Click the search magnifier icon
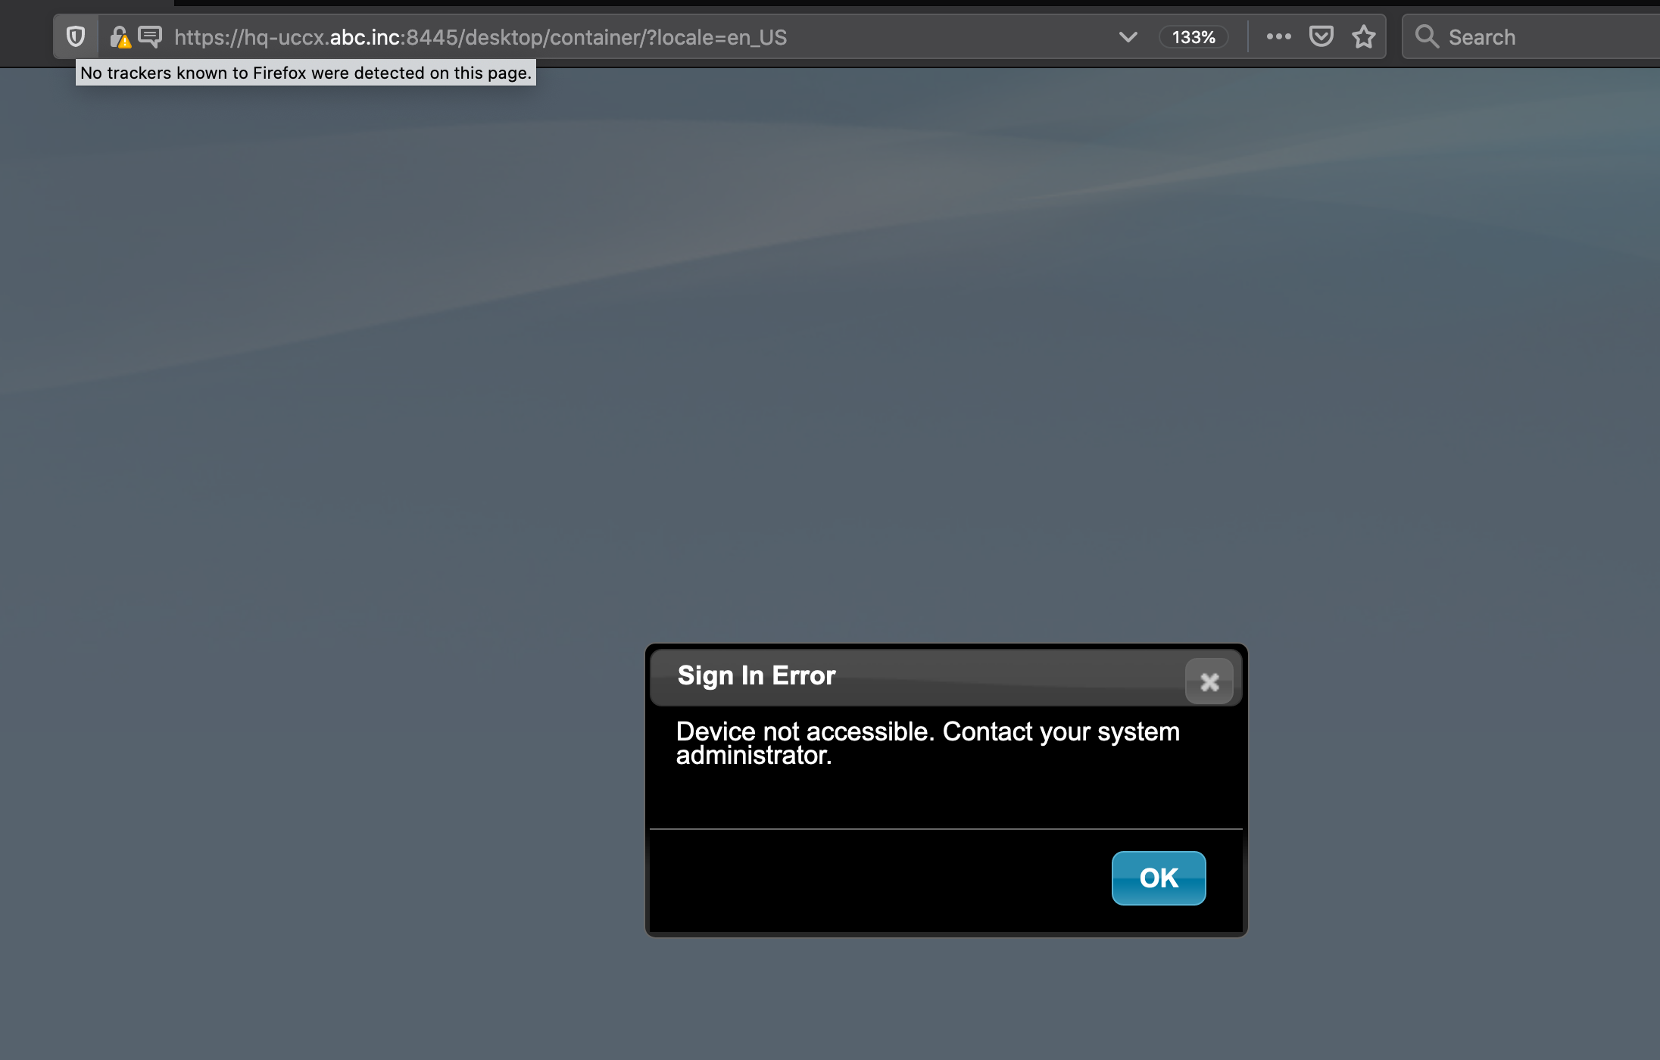Screen dimensions: 1660x1060 click(1427, 36)
